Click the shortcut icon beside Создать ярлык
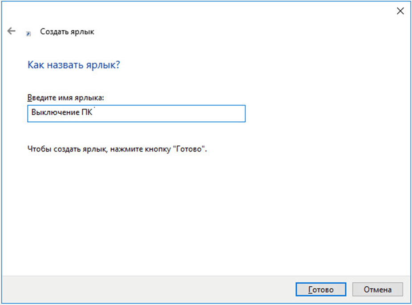 pos(29,33)
